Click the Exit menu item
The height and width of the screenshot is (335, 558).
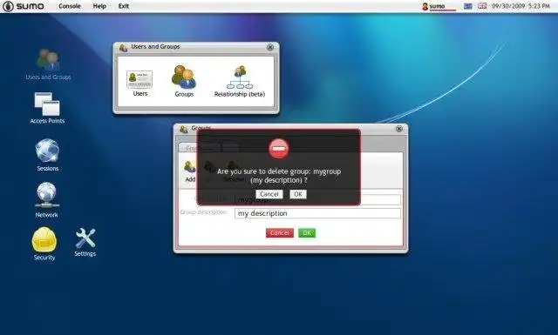124,6
